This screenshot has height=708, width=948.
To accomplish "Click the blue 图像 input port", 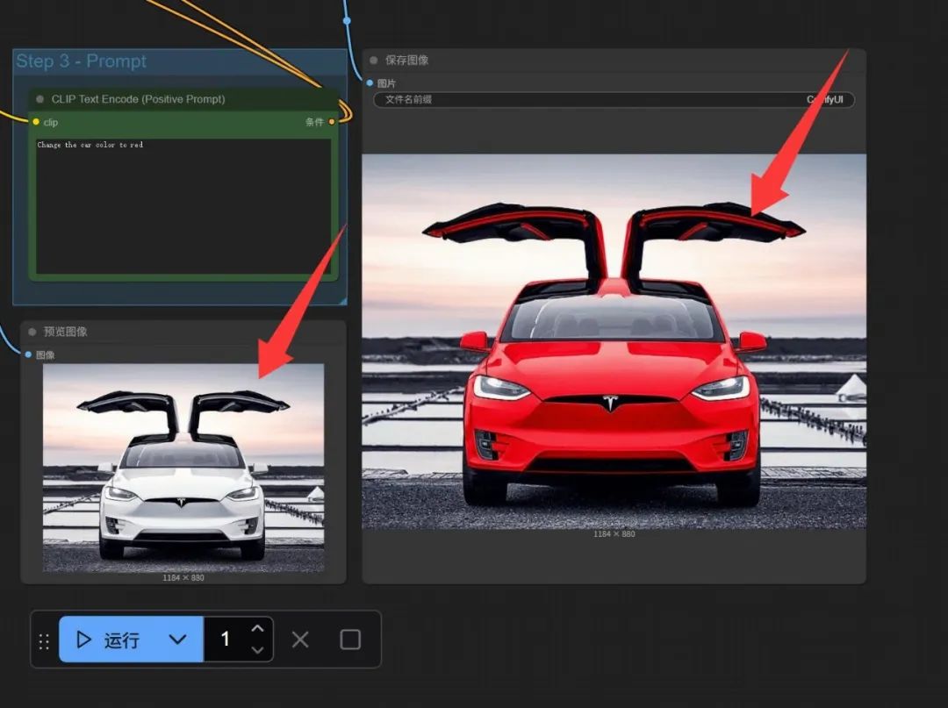I will (x=29, y=354).
